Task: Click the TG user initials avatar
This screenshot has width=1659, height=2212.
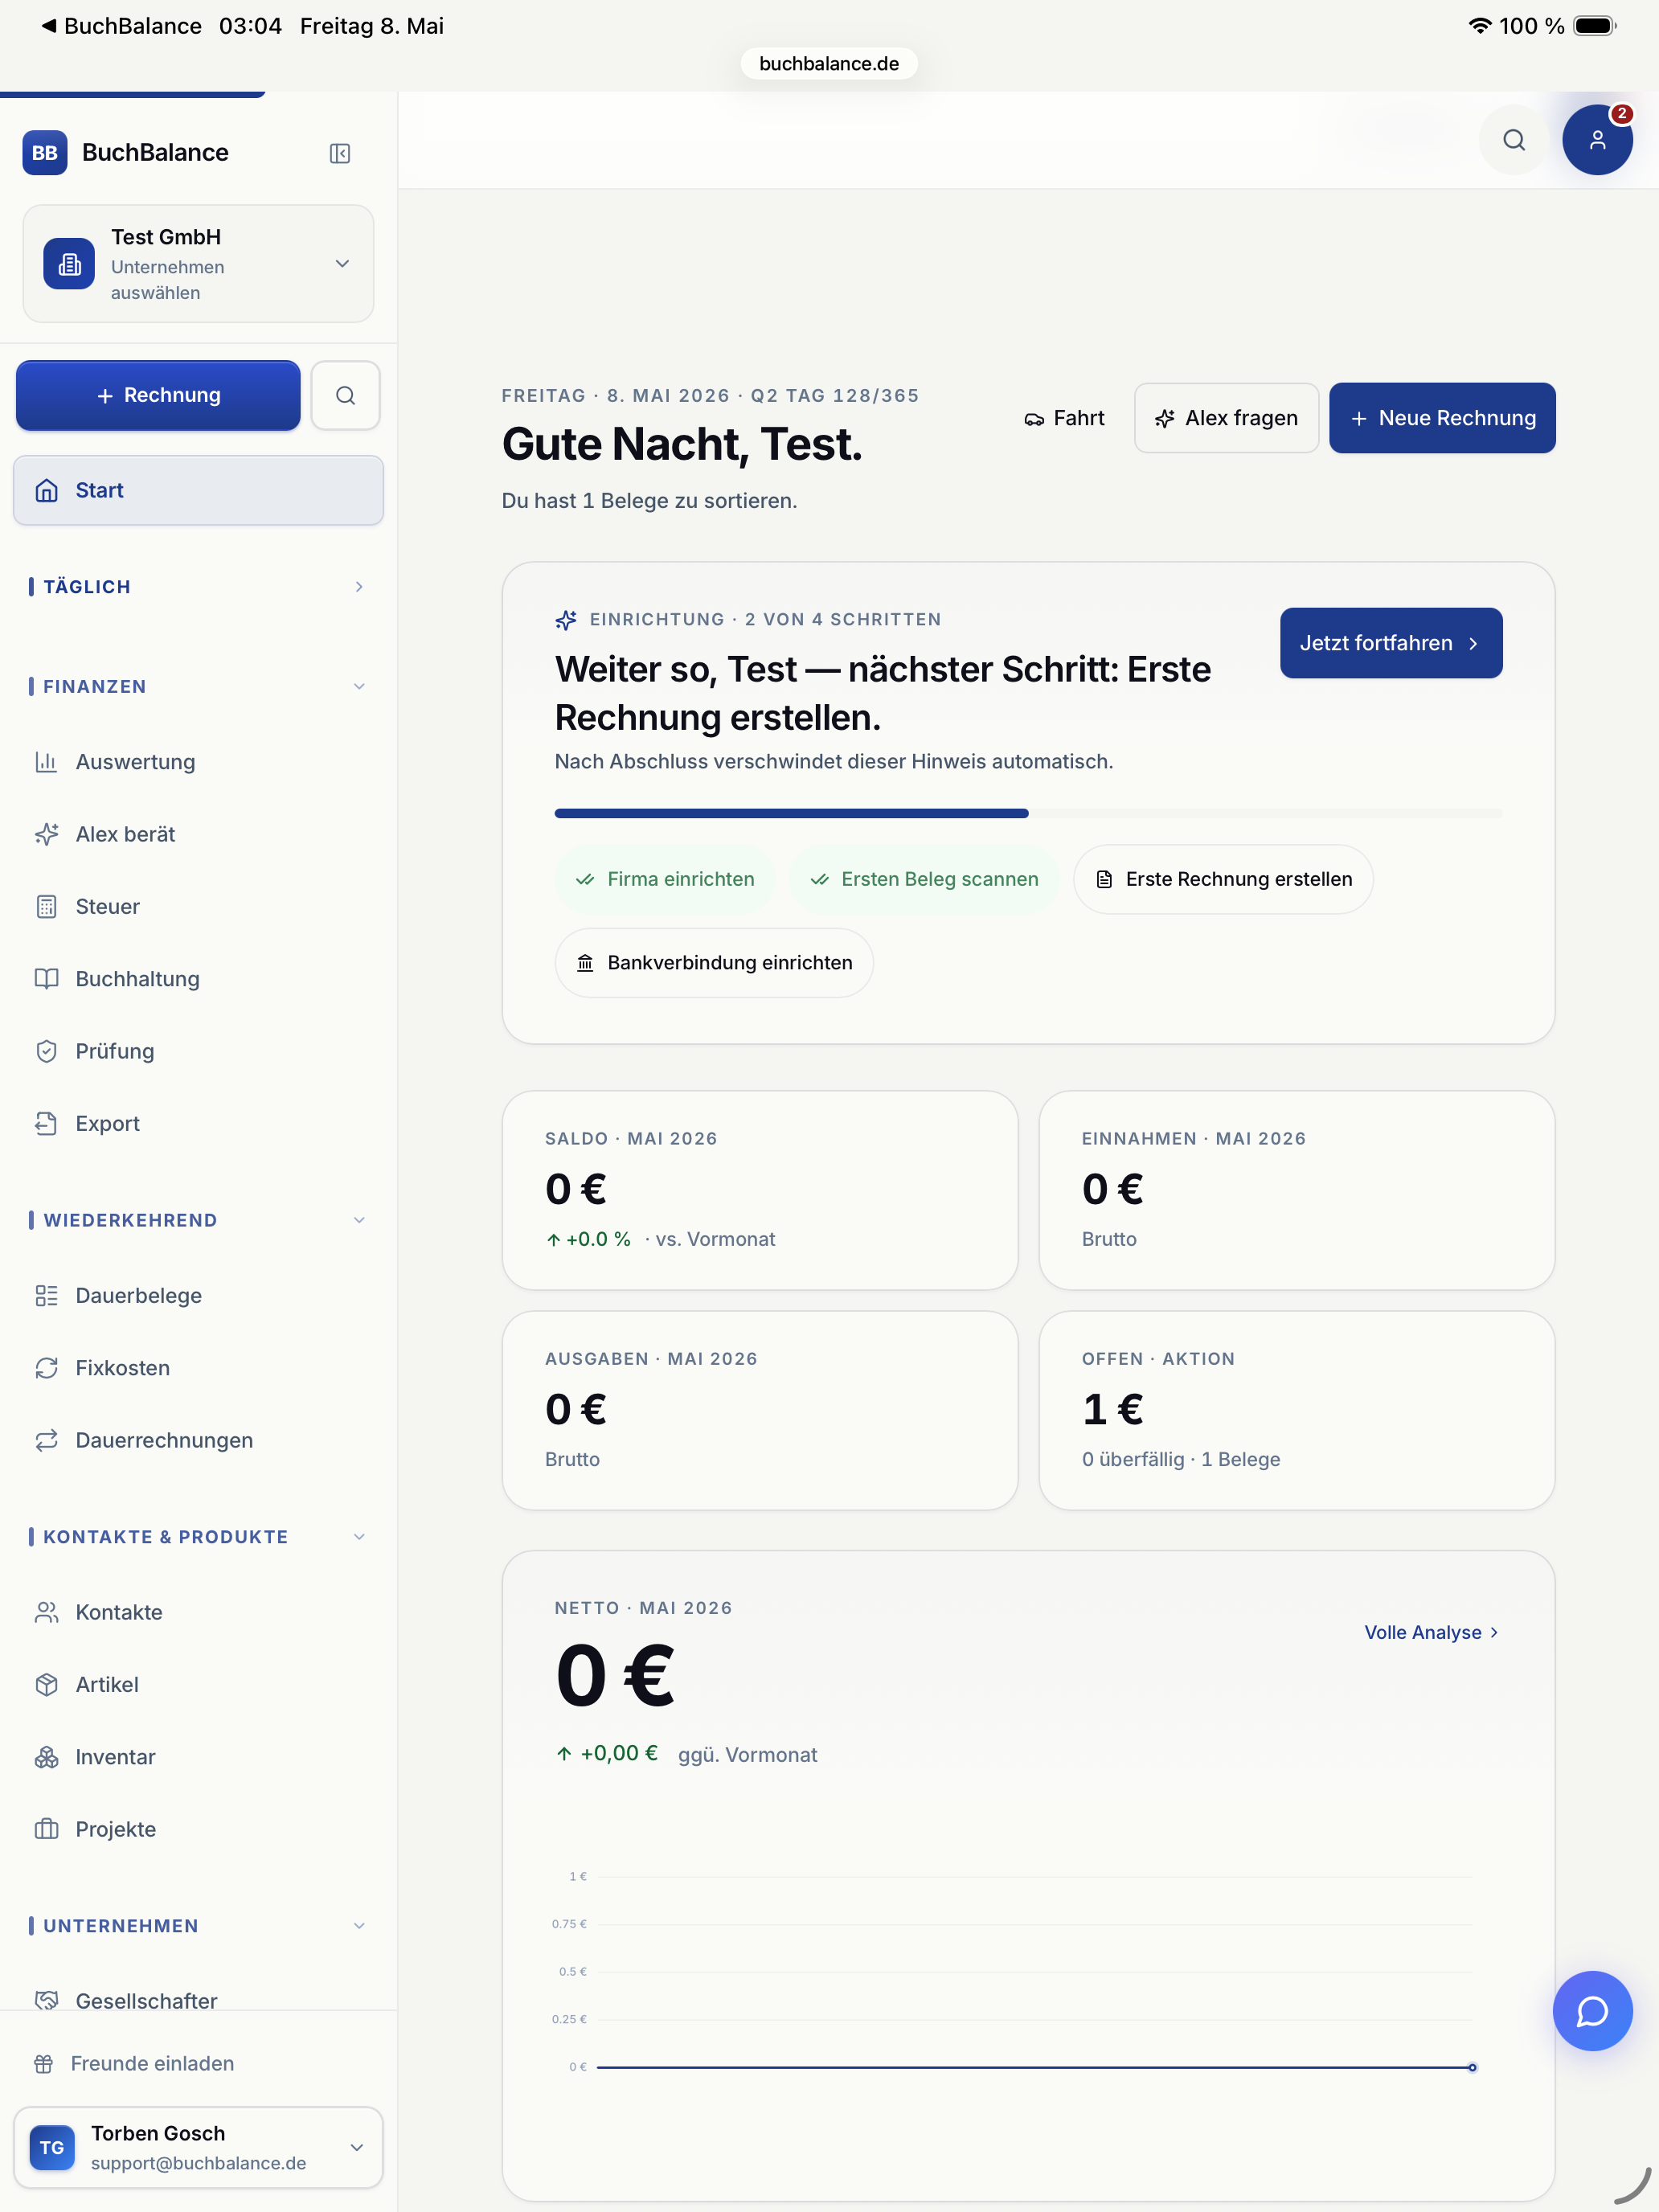Action: [52, 2148]
